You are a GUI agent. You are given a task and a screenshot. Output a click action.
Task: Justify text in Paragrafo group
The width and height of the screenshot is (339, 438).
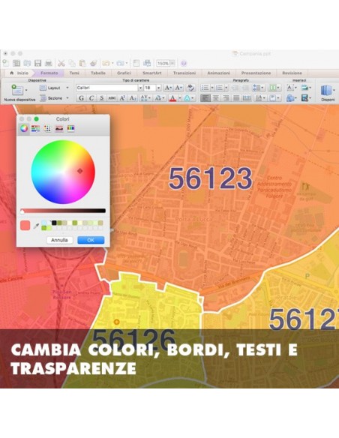[x=236, y=98]
